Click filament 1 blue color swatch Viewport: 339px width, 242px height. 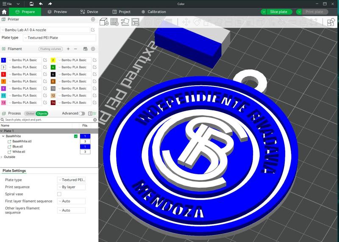[3, 60]
